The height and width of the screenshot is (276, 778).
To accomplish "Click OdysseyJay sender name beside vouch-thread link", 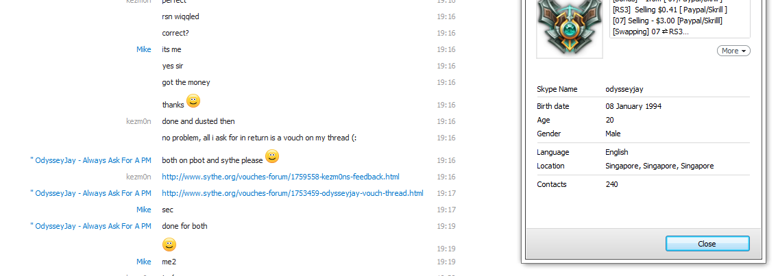I will pyautogui.click(x=90, y=193).
